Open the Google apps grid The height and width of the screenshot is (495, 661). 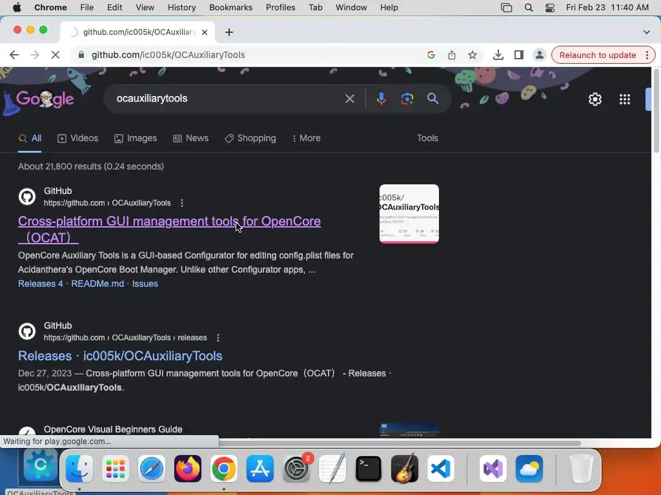625,99
